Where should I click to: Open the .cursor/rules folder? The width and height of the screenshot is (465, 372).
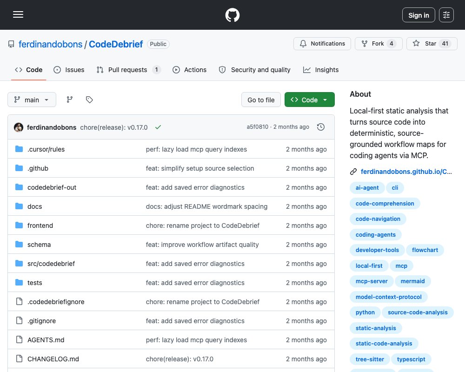46,149
